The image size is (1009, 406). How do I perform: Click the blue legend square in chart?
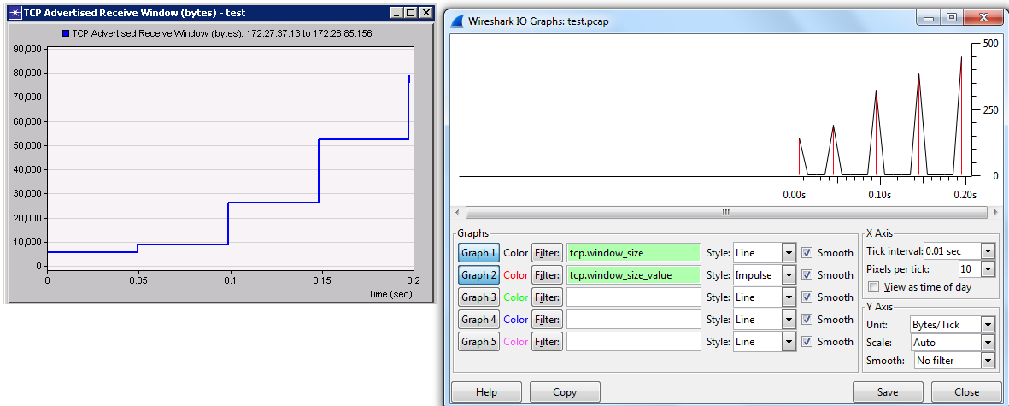[67, 34]
